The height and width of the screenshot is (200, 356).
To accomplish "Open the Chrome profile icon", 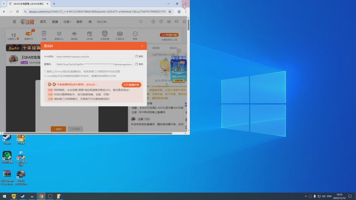I will (x=179, y=12).
